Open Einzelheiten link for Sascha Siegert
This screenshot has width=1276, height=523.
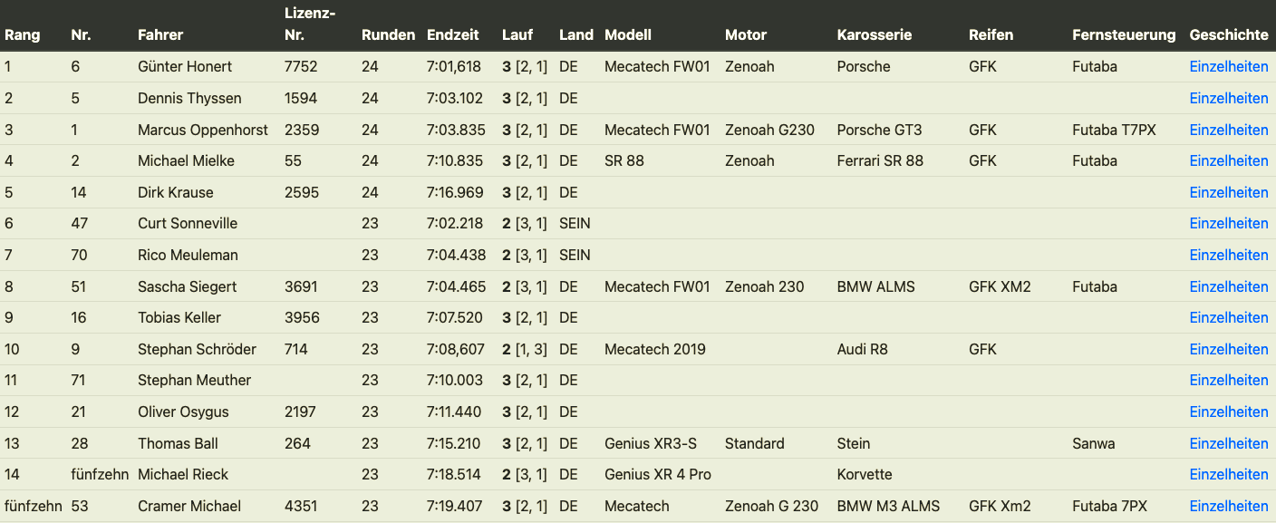click(x=1228, y=286)
